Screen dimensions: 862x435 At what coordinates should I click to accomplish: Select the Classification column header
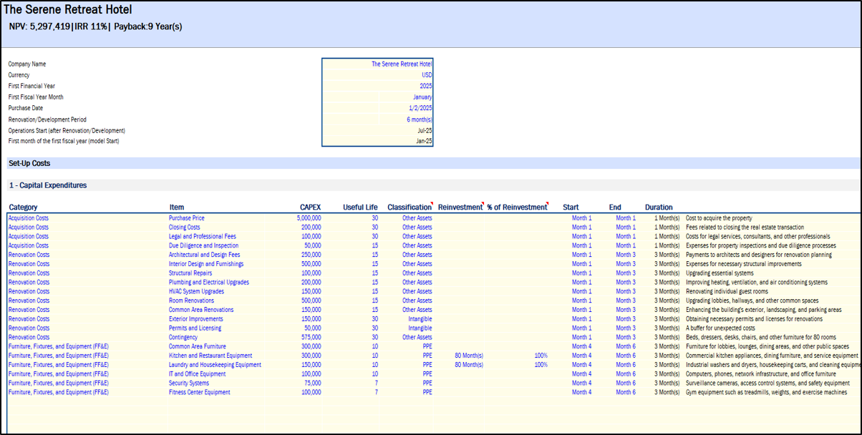[410, 207]
